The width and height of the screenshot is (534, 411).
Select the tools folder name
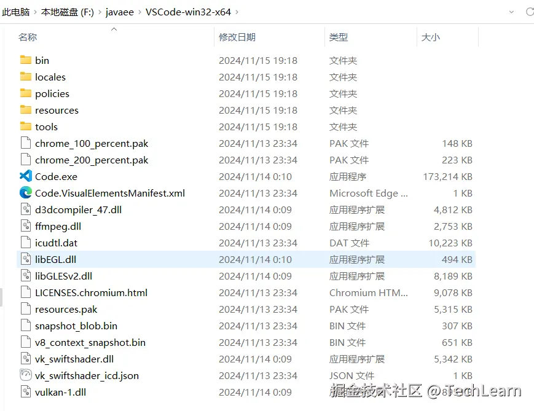tap(46, 127)
